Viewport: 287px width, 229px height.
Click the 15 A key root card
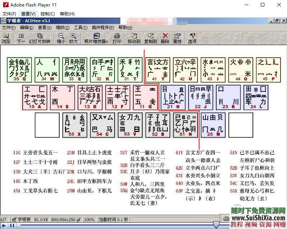coord(35,97)
